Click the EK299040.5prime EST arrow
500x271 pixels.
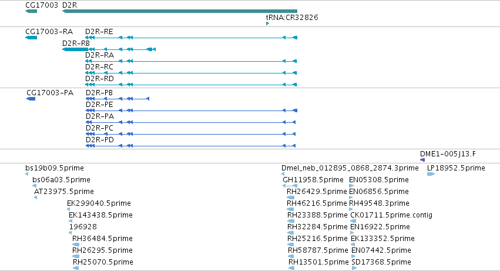pyautogui.click(x=69, y=209)
